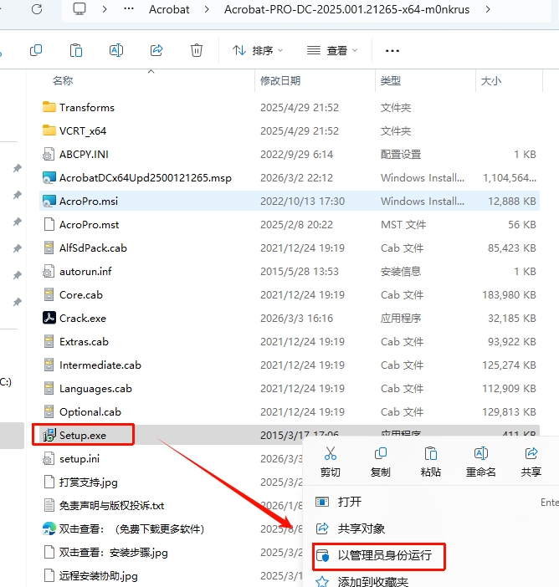This screenshot has width=559, height=587.
Task: Select the AcroPro.msi installer icon
Action: coord(49,201)
